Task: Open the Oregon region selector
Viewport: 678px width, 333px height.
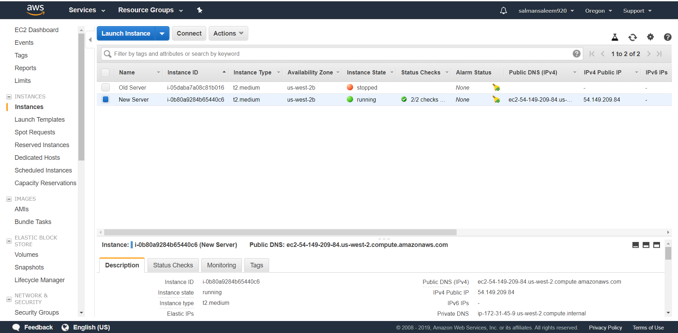Action: [598, 11]
